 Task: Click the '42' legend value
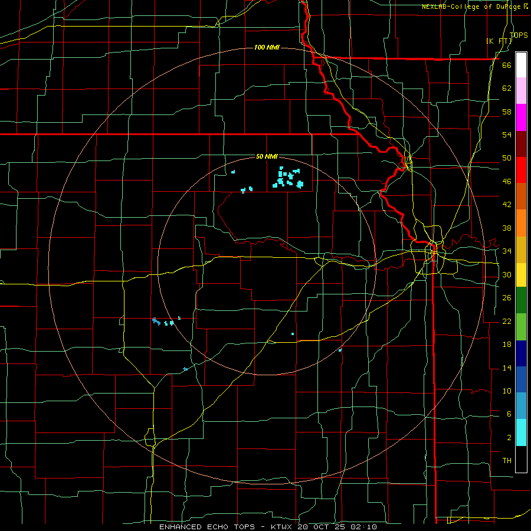pos(507,205)
